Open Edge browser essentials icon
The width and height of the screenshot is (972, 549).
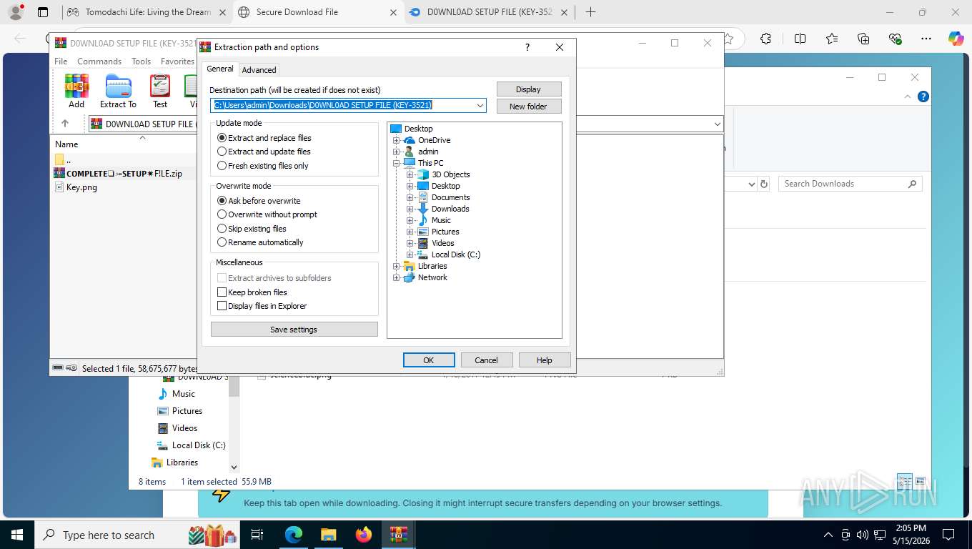pyautogui.click(x=895, y=39)
